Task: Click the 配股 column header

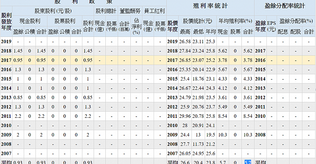Action: point(296,32)
